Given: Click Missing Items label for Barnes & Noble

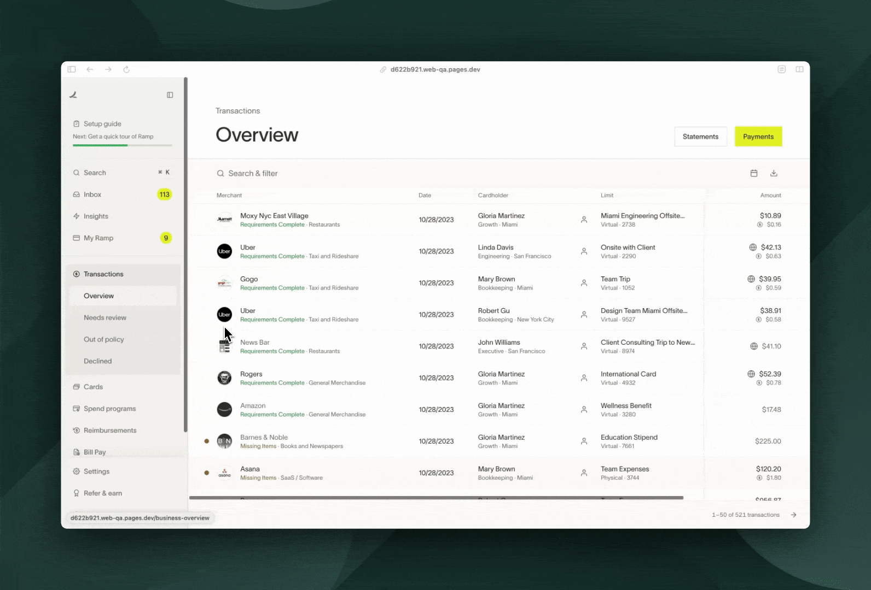Looking at the screenshot, I should tap(258, 446).
